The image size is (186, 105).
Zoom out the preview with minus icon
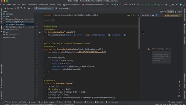179,89
